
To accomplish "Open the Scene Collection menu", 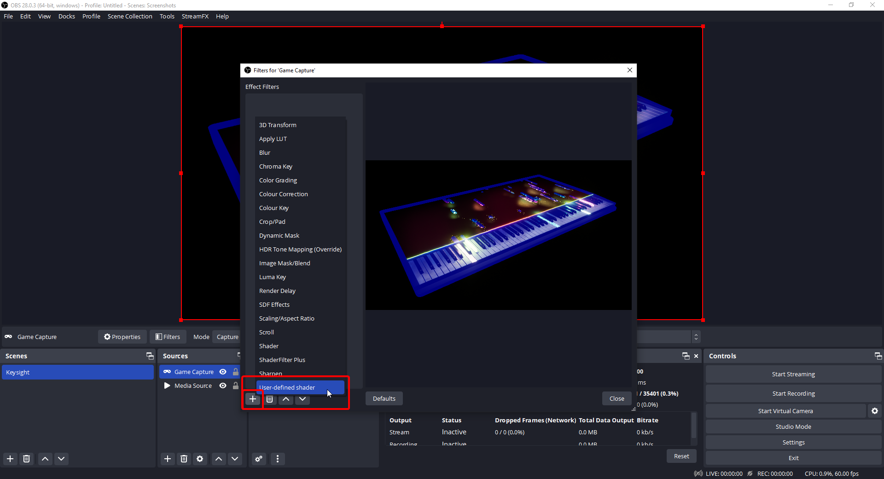I will [x=130, y=16].
